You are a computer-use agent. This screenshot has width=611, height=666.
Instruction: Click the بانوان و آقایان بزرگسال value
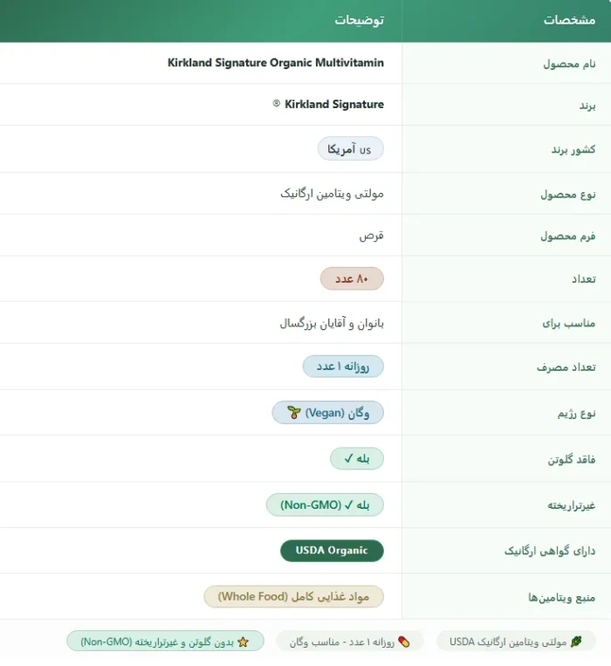pos(332,323)
